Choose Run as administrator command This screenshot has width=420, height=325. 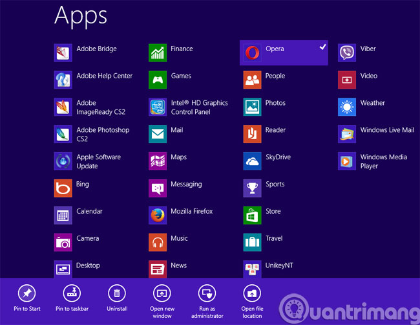pos(207,302)
